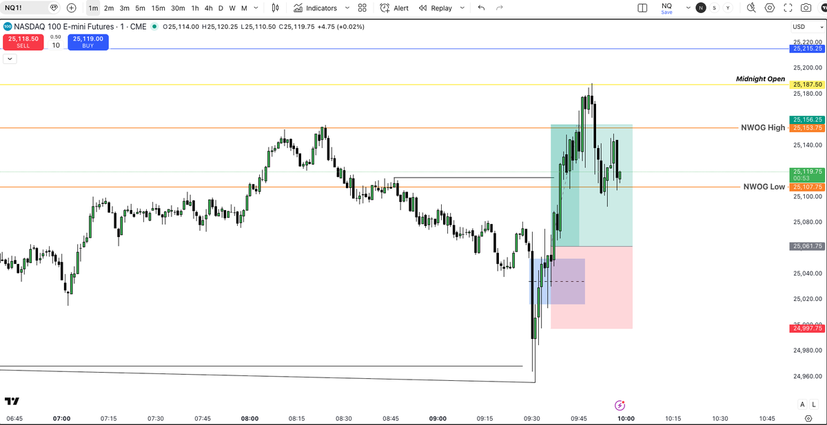Click the blue 25,215.25 price label

807,49
